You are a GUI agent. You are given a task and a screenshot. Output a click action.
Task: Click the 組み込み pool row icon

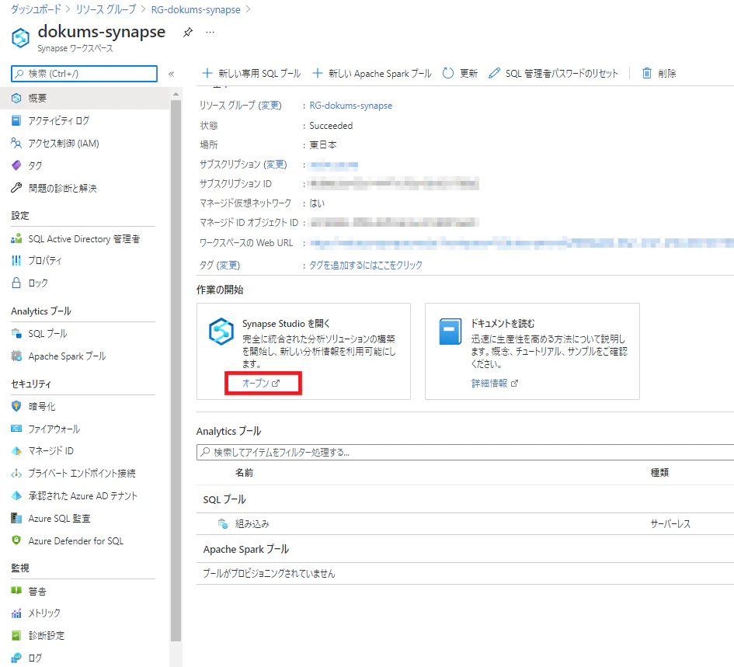[x=223, y=524]
